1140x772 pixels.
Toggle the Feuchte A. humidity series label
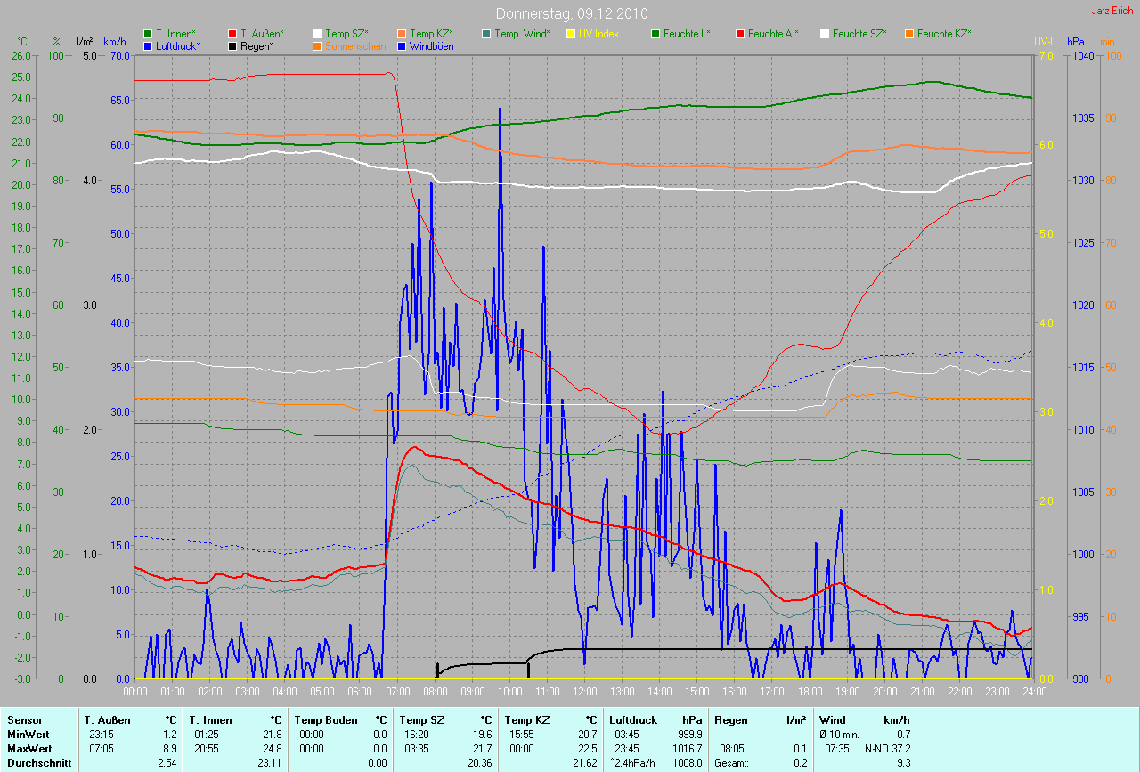(772, 34)
